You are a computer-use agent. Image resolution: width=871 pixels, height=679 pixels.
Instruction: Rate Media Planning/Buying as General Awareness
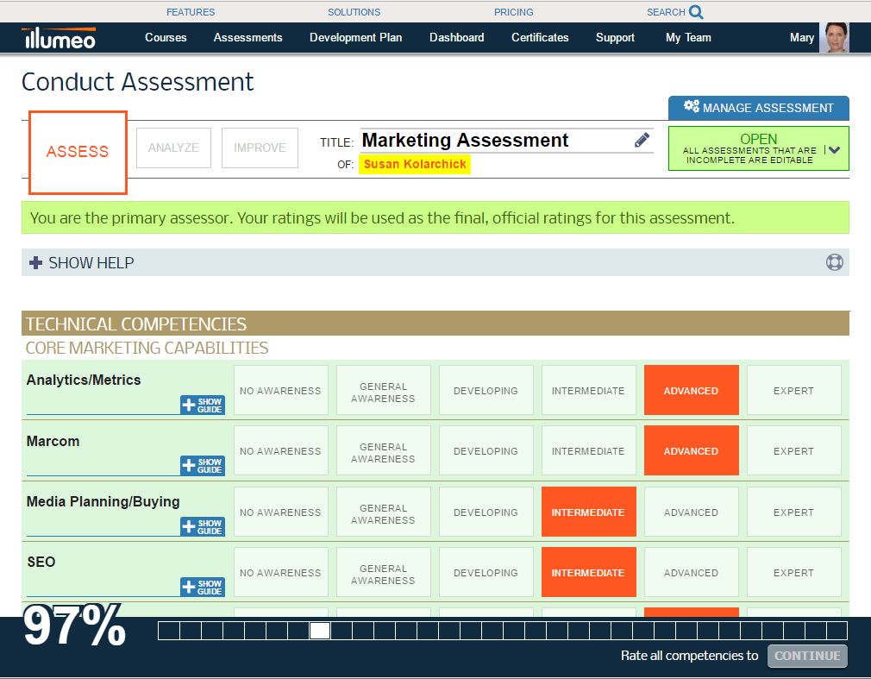(383, 512)
